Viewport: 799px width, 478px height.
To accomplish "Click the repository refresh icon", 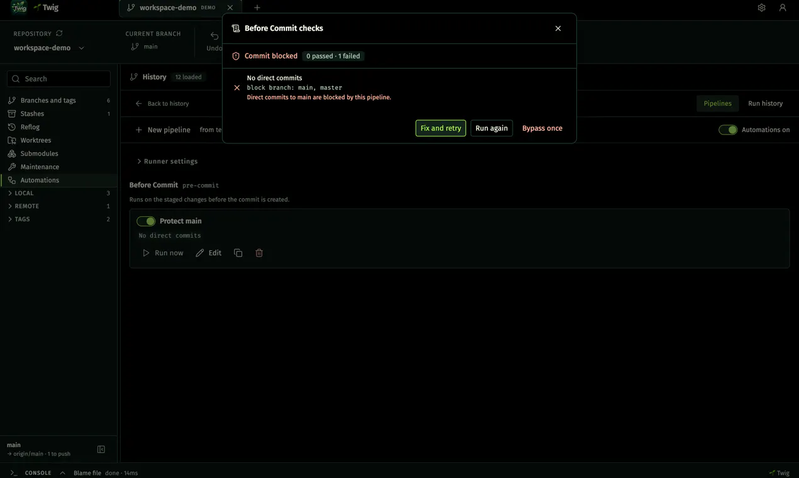I will click(59, 33).
